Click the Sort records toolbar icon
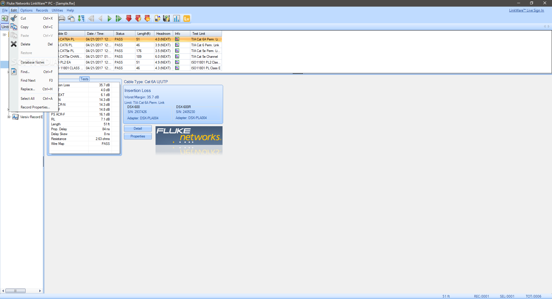Viewport: 552px width, 299px height. 81,19
